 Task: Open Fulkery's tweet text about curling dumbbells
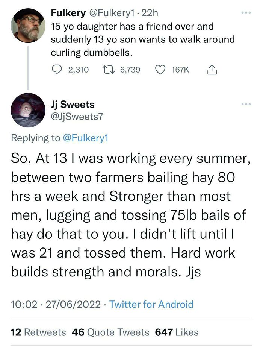143,39
